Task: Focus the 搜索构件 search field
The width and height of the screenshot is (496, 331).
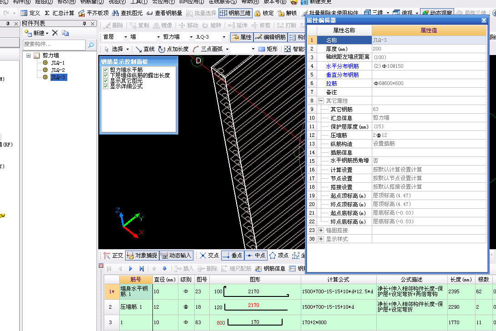Action: 54,45
